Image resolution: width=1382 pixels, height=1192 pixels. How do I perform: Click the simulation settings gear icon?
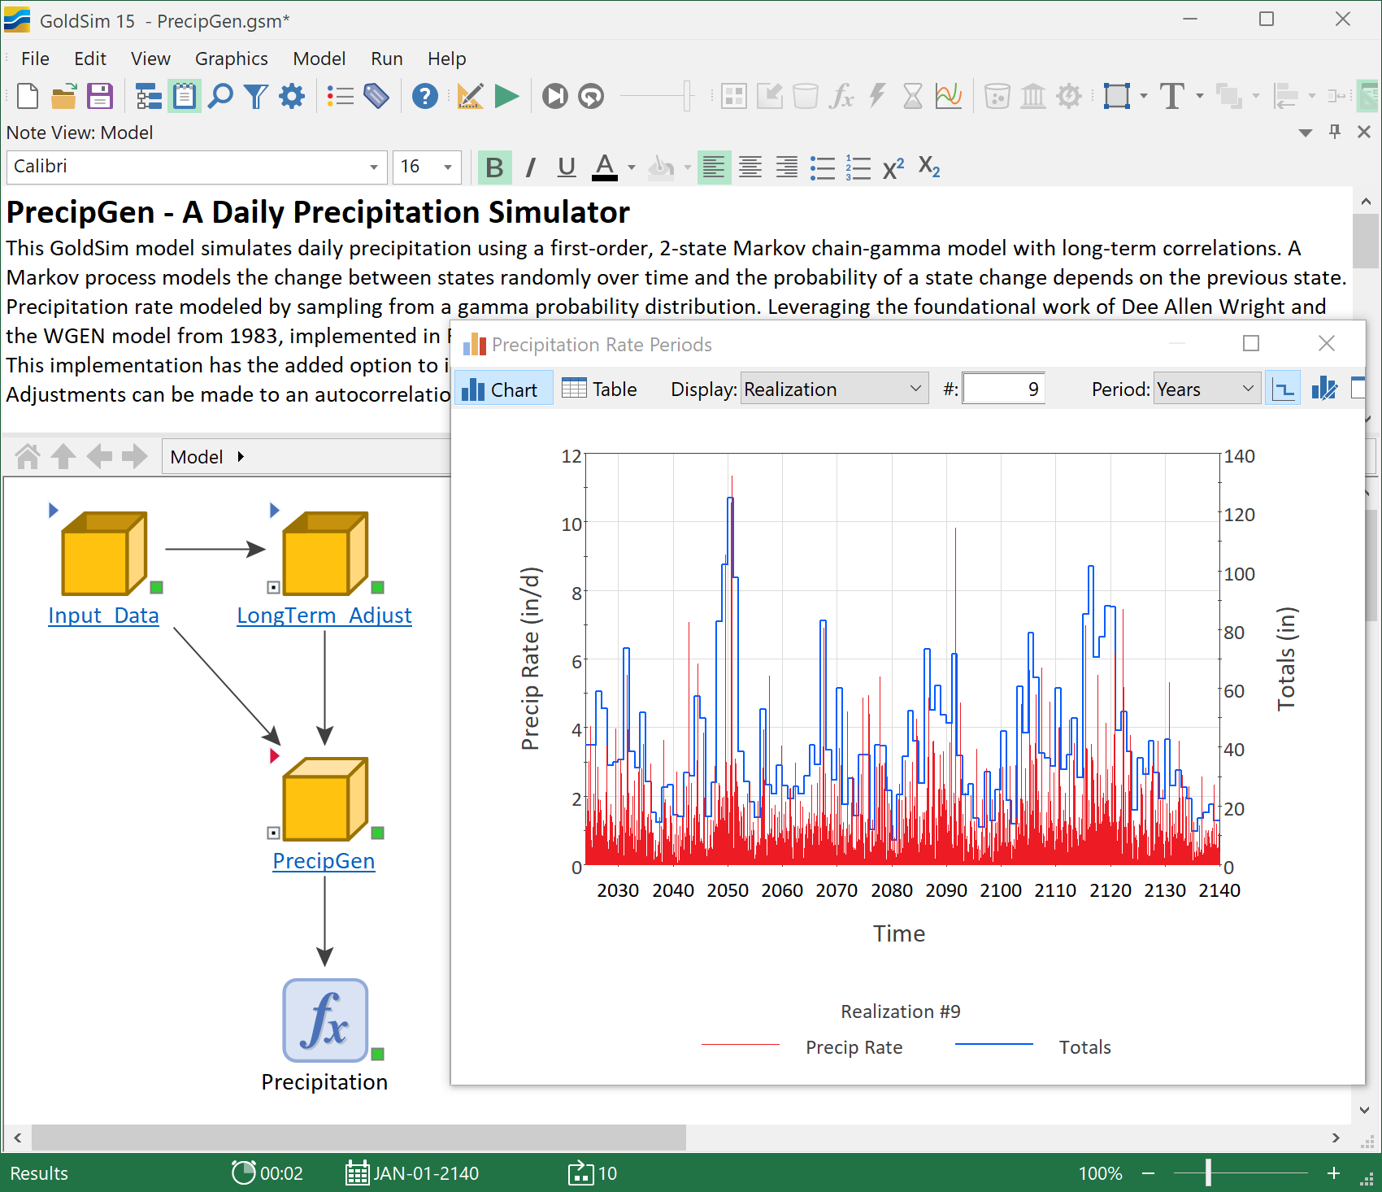(x=291, y=96)
